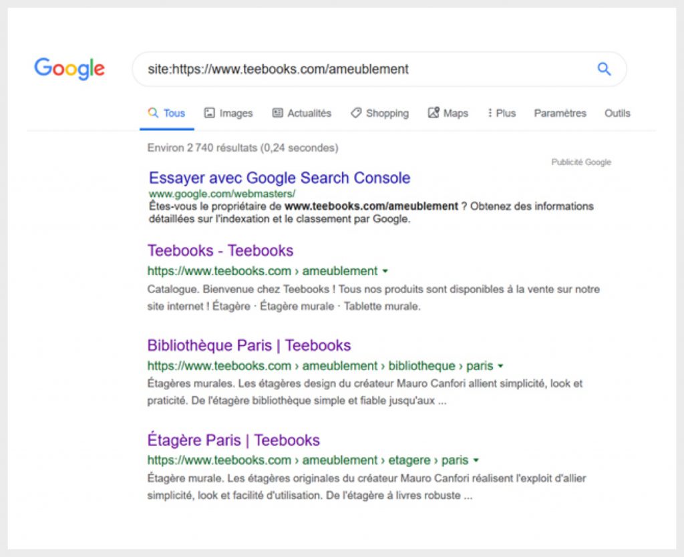The height and width of the screenshot is (557, 684).
Task: Expand the arrow after bibliotheque › paris URL
Action: (x=501, y=367)
